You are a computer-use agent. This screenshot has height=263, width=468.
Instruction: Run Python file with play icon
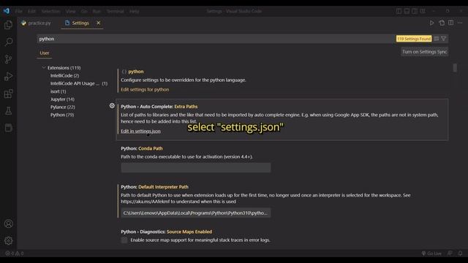click(x=431, y=23)
